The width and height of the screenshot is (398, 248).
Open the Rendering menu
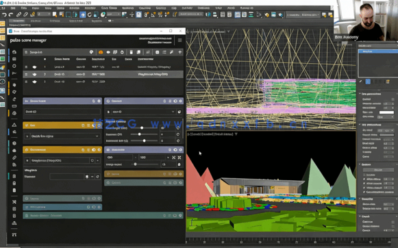click(128, 8)
